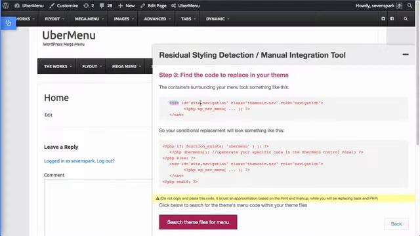Click Edit Page in the admin bar

(x=154, y=5)
